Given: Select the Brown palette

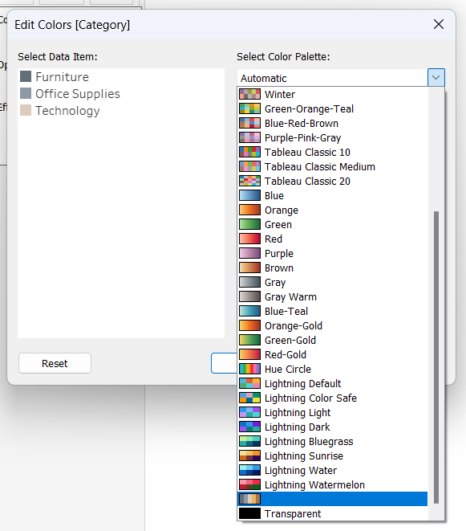Looking at the screenshot, I should [x=332, y=268].
